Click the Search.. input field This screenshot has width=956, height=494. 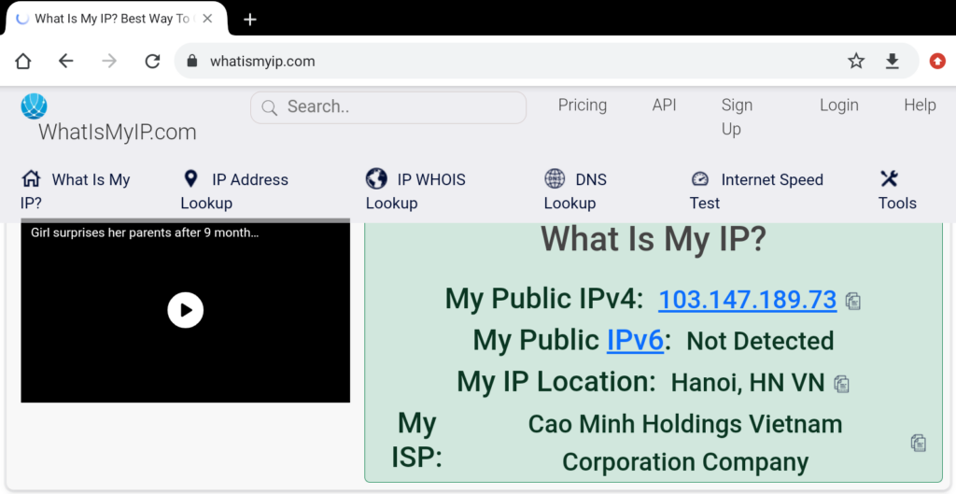click(388, 107)
